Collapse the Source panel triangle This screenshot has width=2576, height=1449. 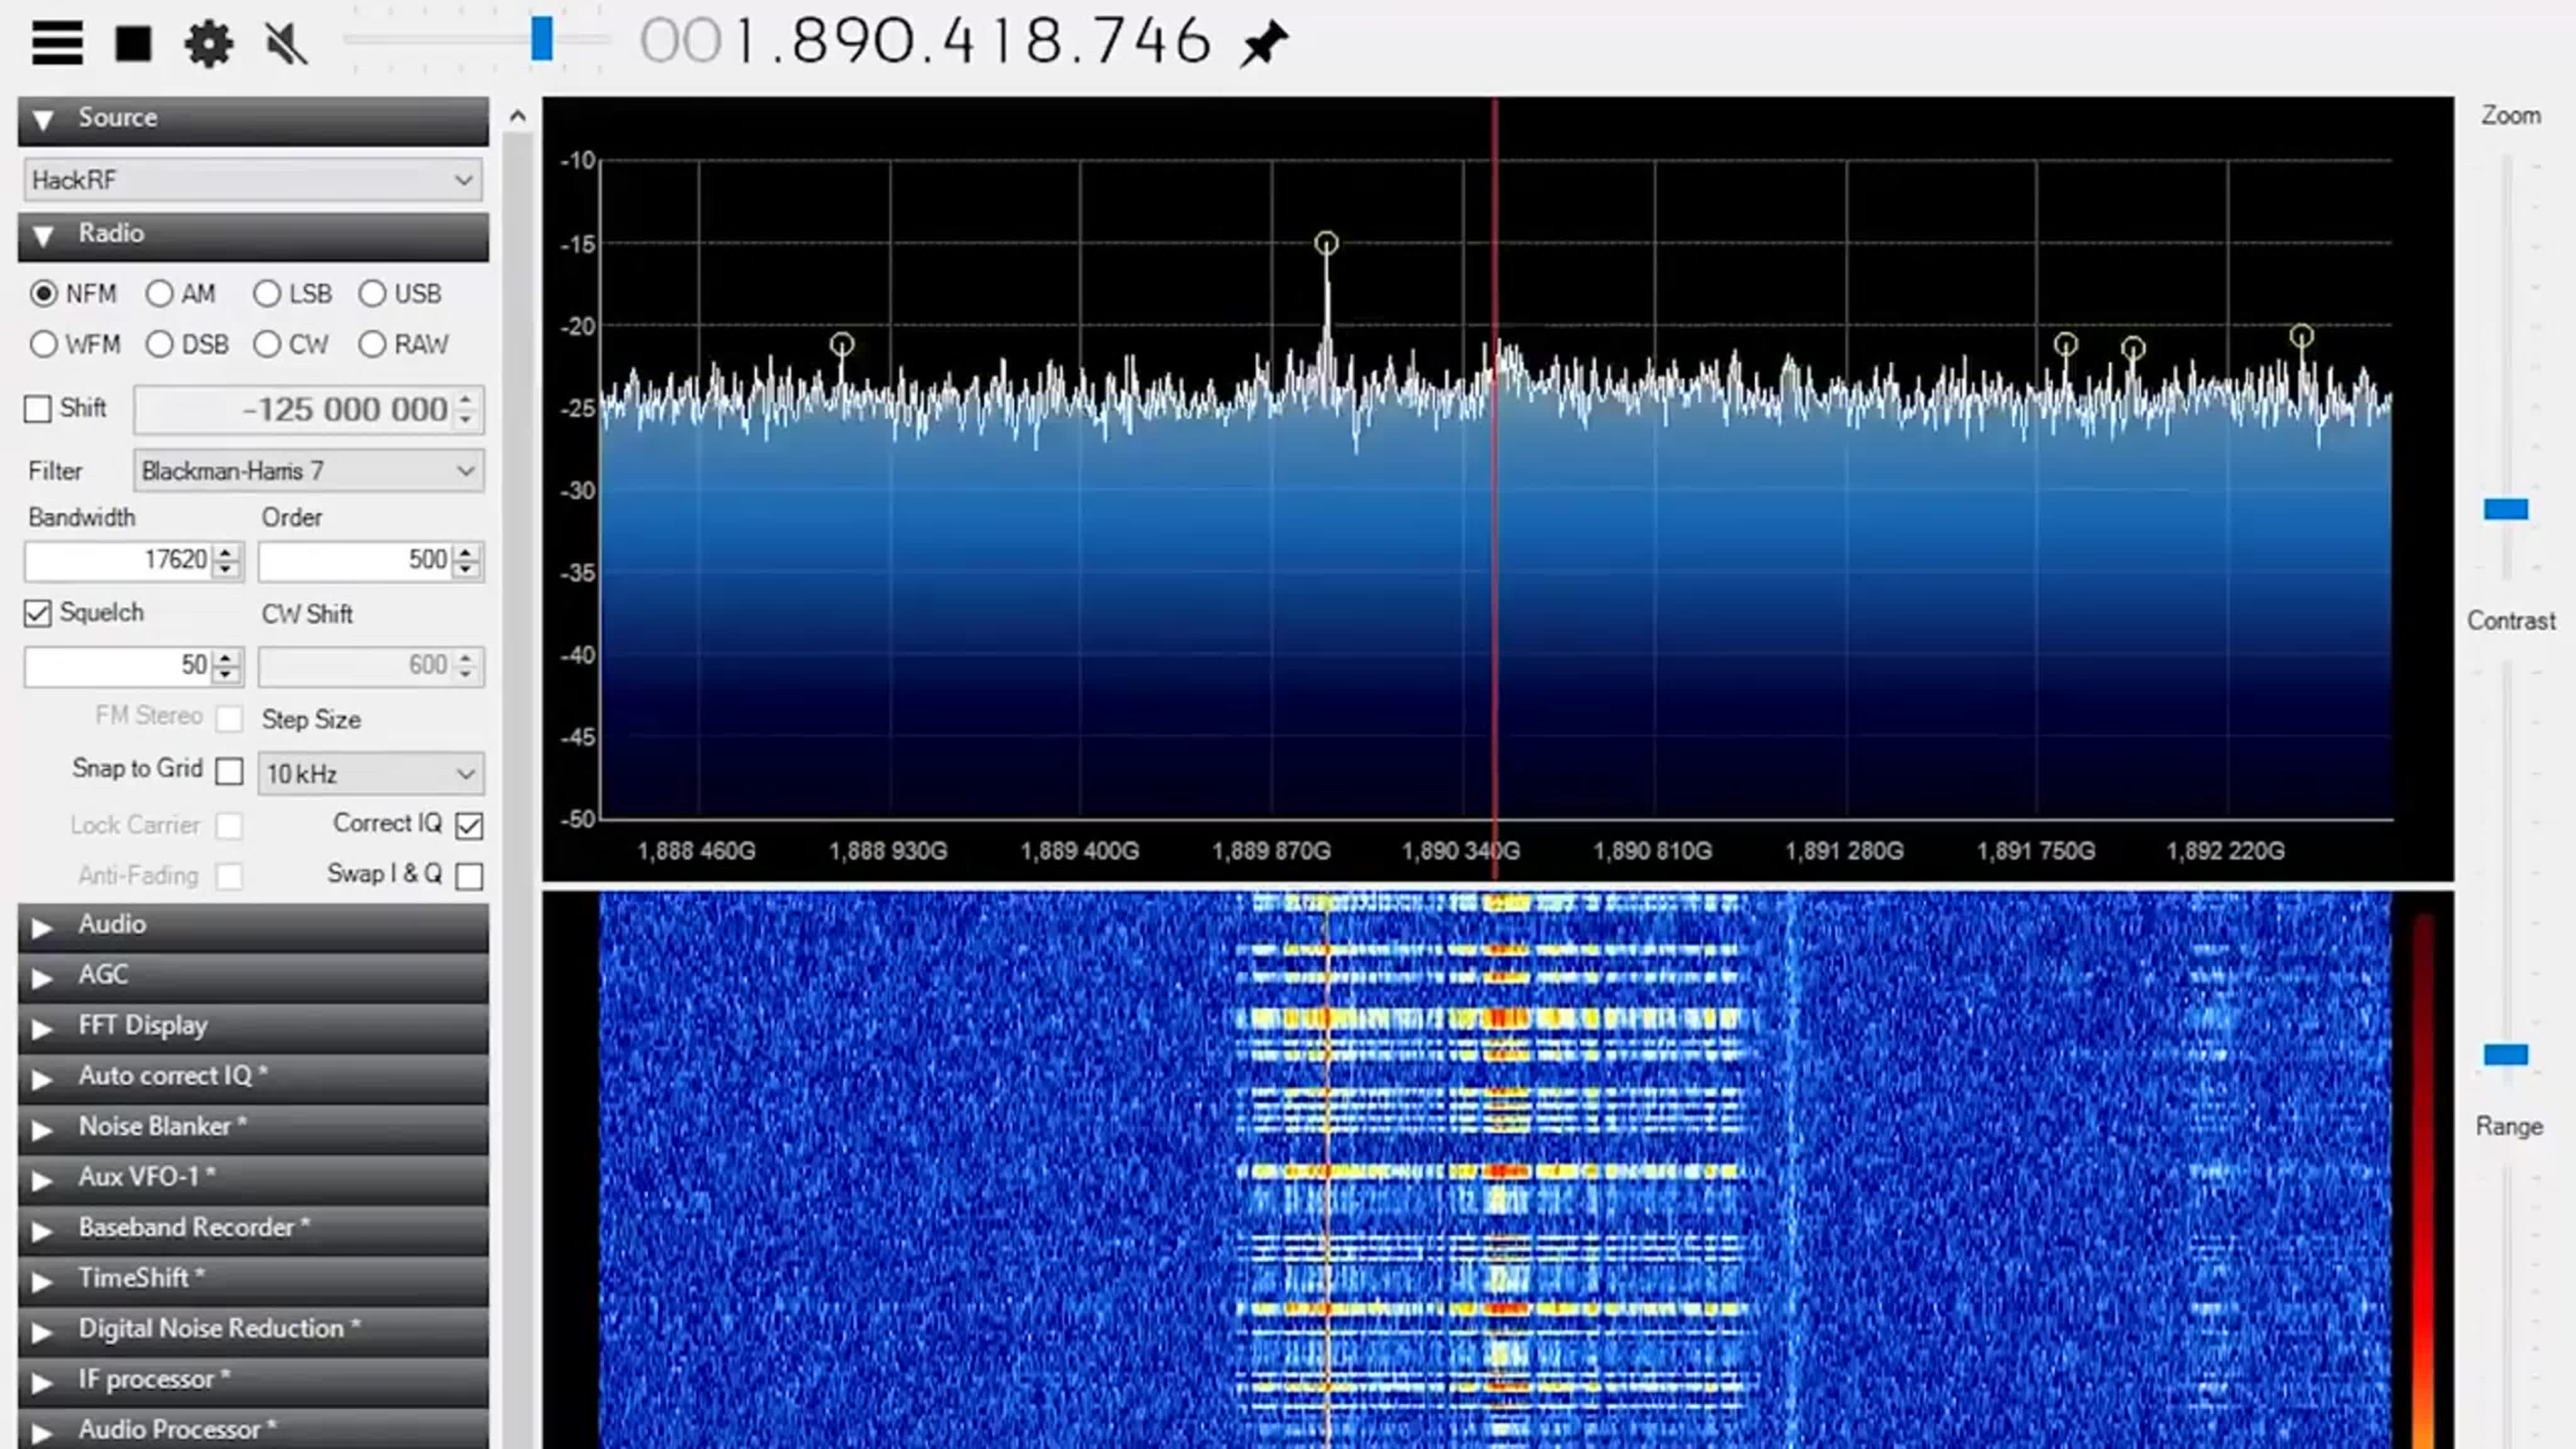click(x=43, y=120)
